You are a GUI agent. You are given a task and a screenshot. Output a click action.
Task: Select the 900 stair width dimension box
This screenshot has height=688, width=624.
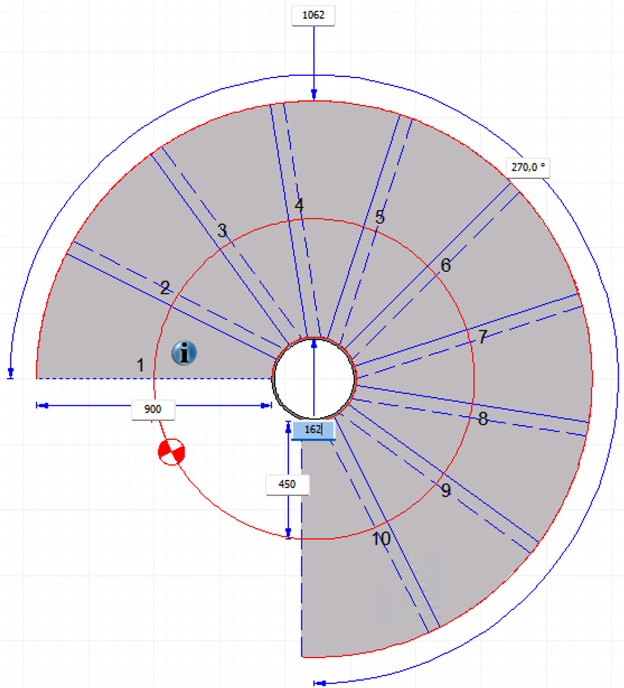[153, 410]
